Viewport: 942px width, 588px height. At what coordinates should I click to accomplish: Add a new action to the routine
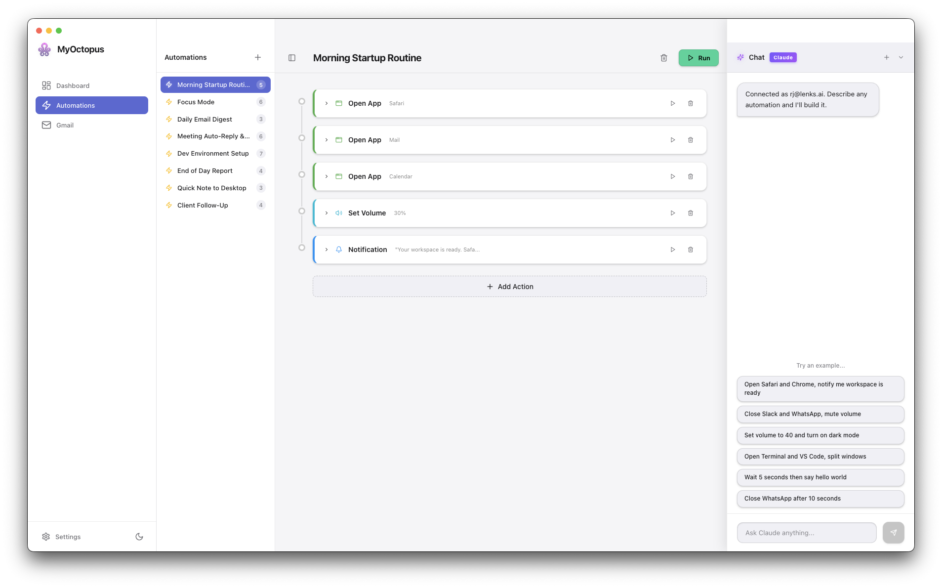click(509, 286)
